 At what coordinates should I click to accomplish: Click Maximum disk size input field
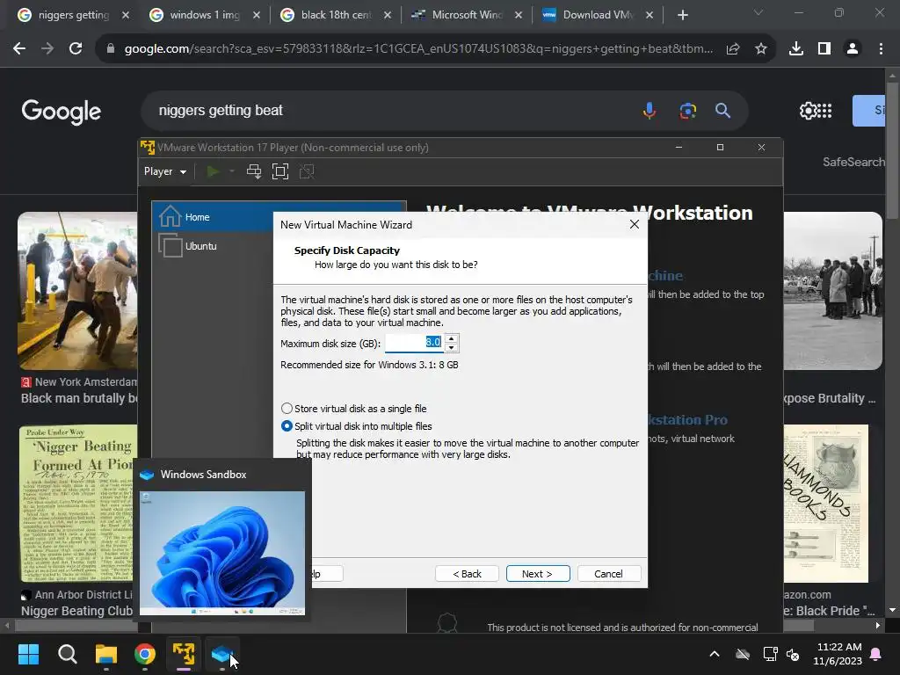(415, 343)
